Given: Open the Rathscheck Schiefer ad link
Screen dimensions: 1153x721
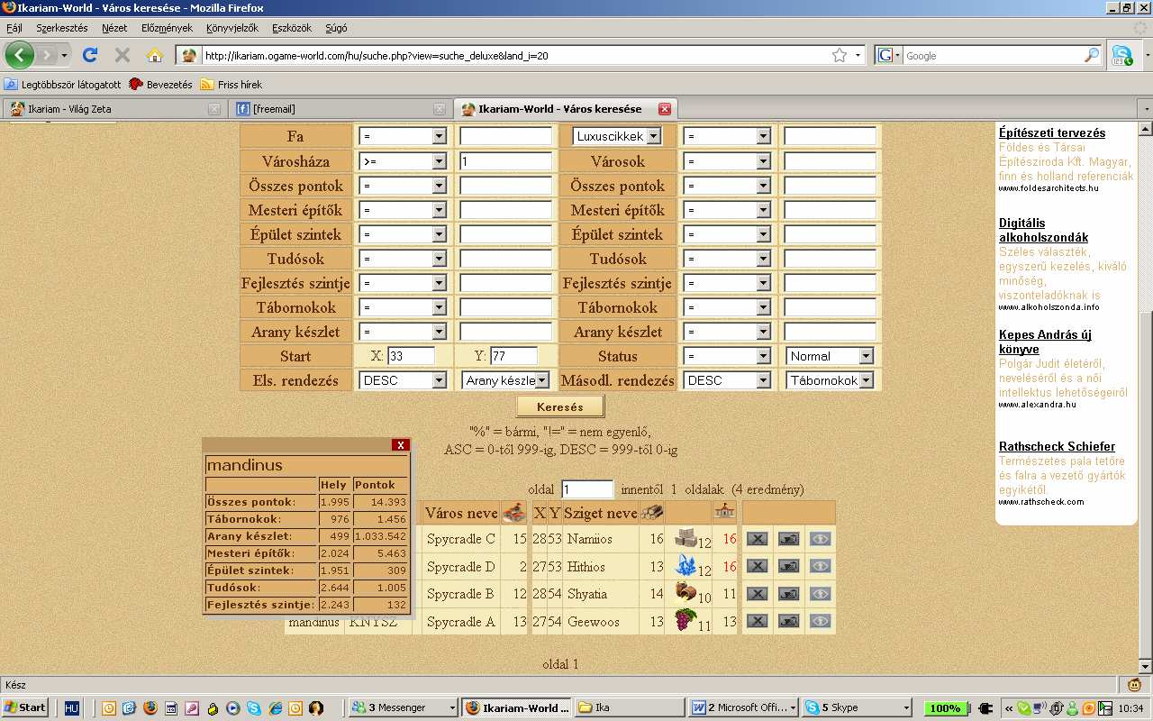Looking at the screenshot, I should pos(1057,447).
